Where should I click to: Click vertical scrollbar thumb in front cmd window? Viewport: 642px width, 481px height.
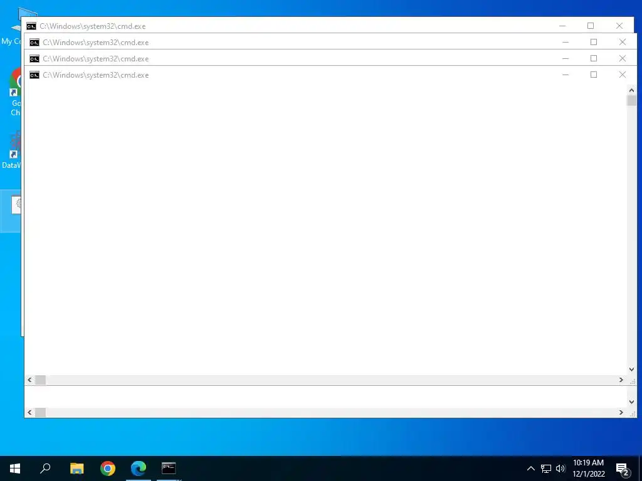(x=631, y=100)
